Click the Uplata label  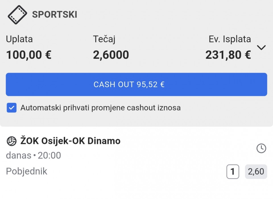pyautogui.click(x=19, y=39)
